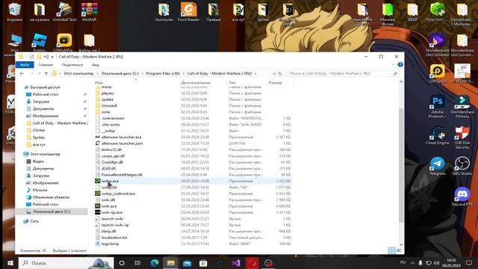Image resolution: width=478 pixels, height=269 pixels.
Task: Open the Вид ribbon tab
Action: click(96, 65)
